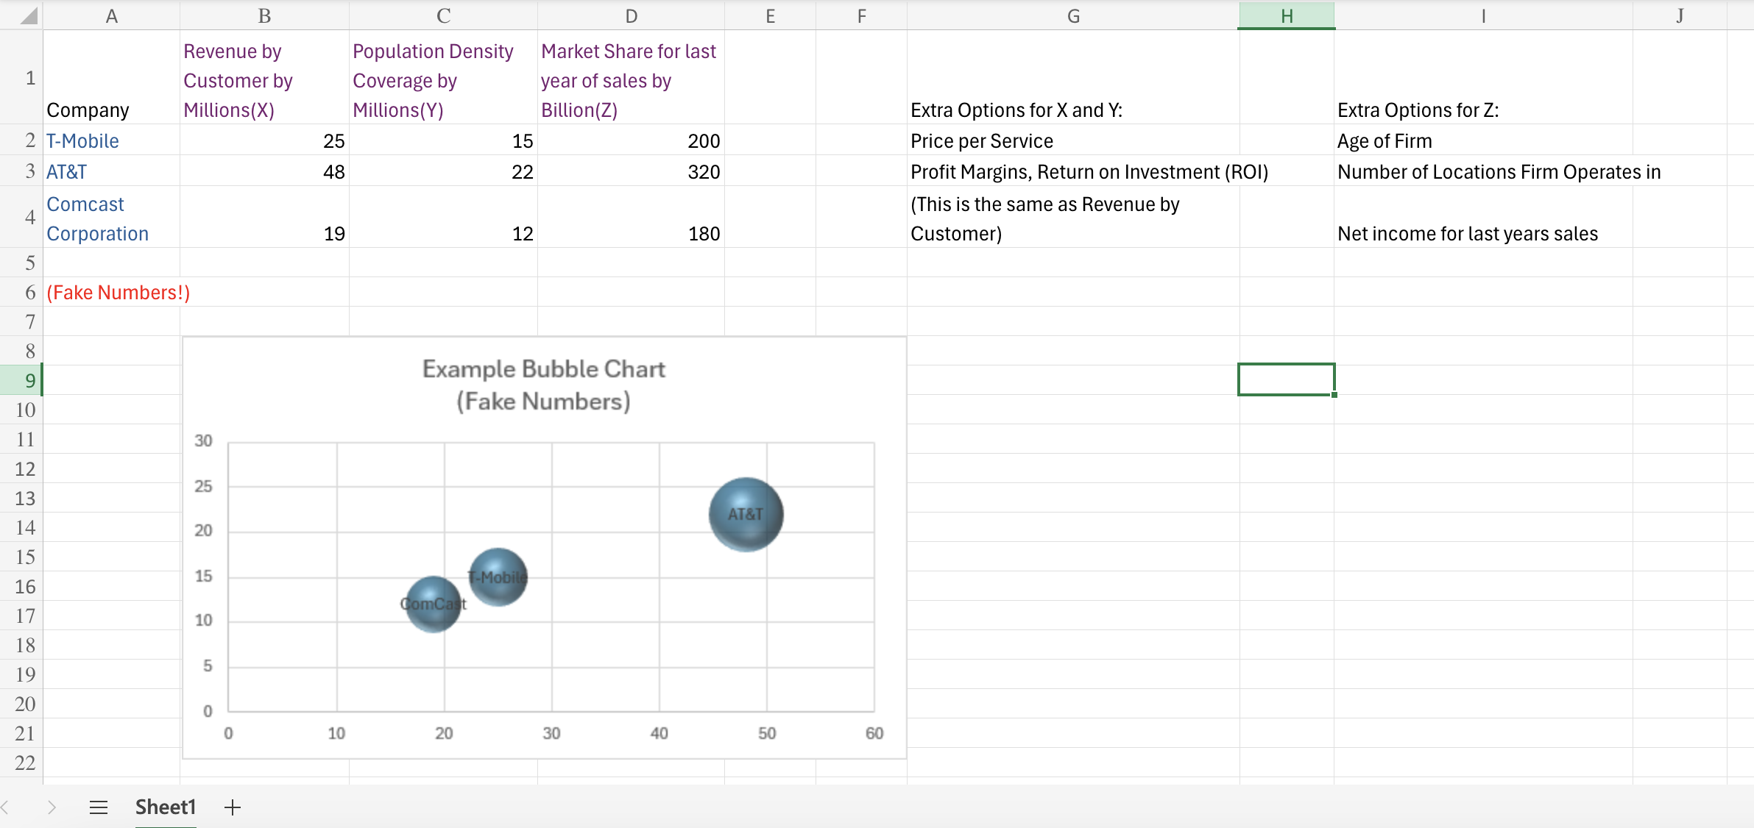The height and width of the screenshot is (828, 1754).
Task: Click the Company header cell
Action: 112,77
